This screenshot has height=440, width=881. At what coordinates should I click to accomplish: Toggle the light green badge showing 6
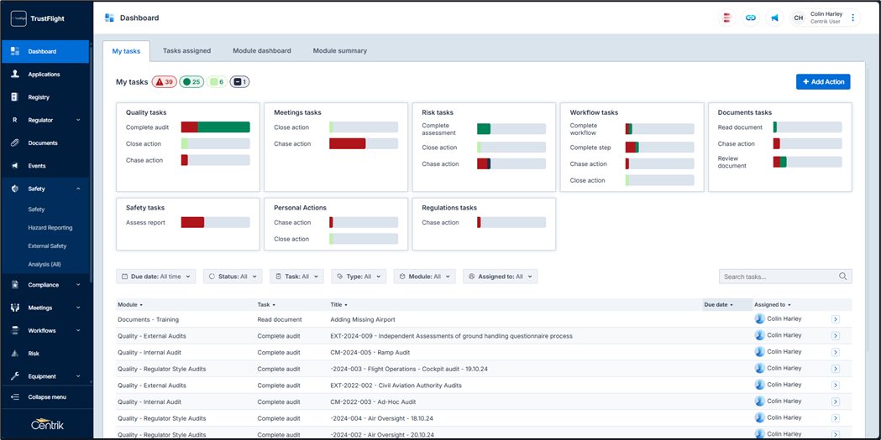pyautogui.click(x=217, y=82)
